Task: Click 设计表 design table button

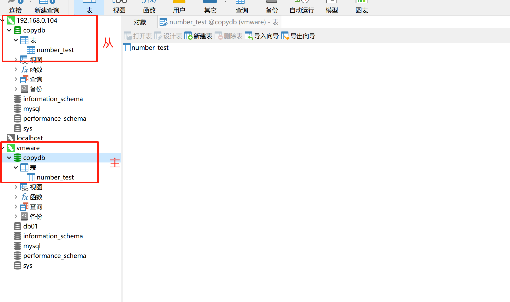Action: point(168,36)
